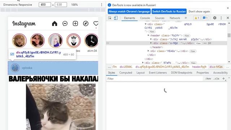
Task: Click the viewport width field showing 400
Action: click(x=45, y=5)
